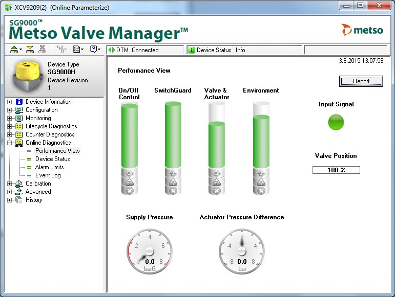This screenshot has width=395, height=297.
Task: Click X failure icon under SwitchGuard bar
Action: click(173, 191)
